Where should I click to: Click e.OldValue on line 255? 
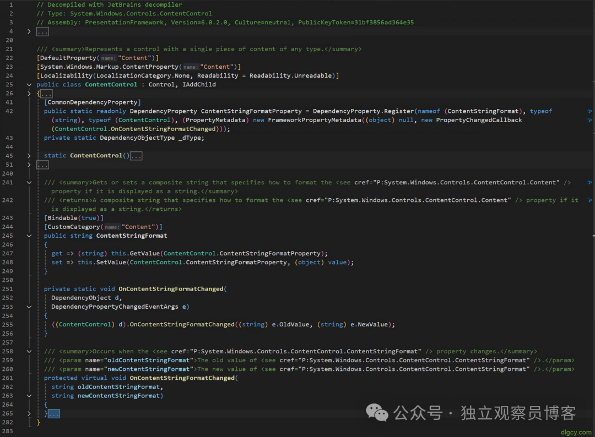coord(290,325)
